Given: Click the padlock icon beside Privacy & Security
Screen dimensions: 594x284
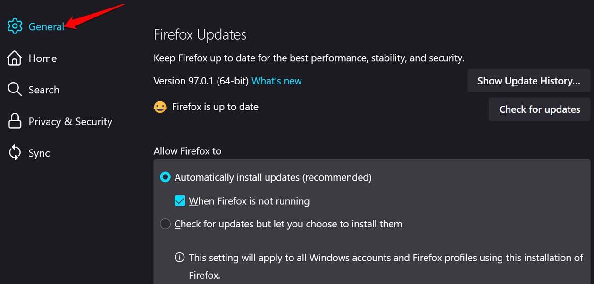Looking at the screenshot, I should [15, 121].
